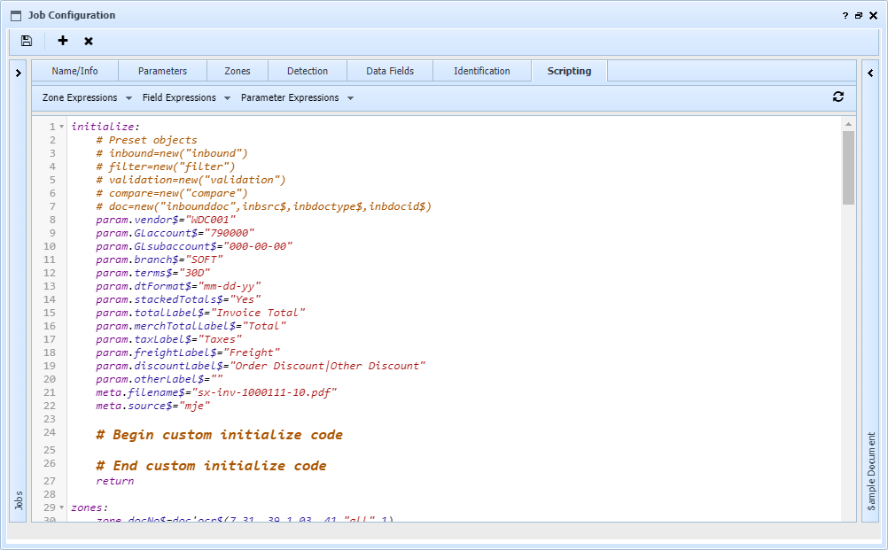Collapse the right panel using its chevron
Image resolution: width=888 pixels, height=550 pixels.
coord(869,73)
